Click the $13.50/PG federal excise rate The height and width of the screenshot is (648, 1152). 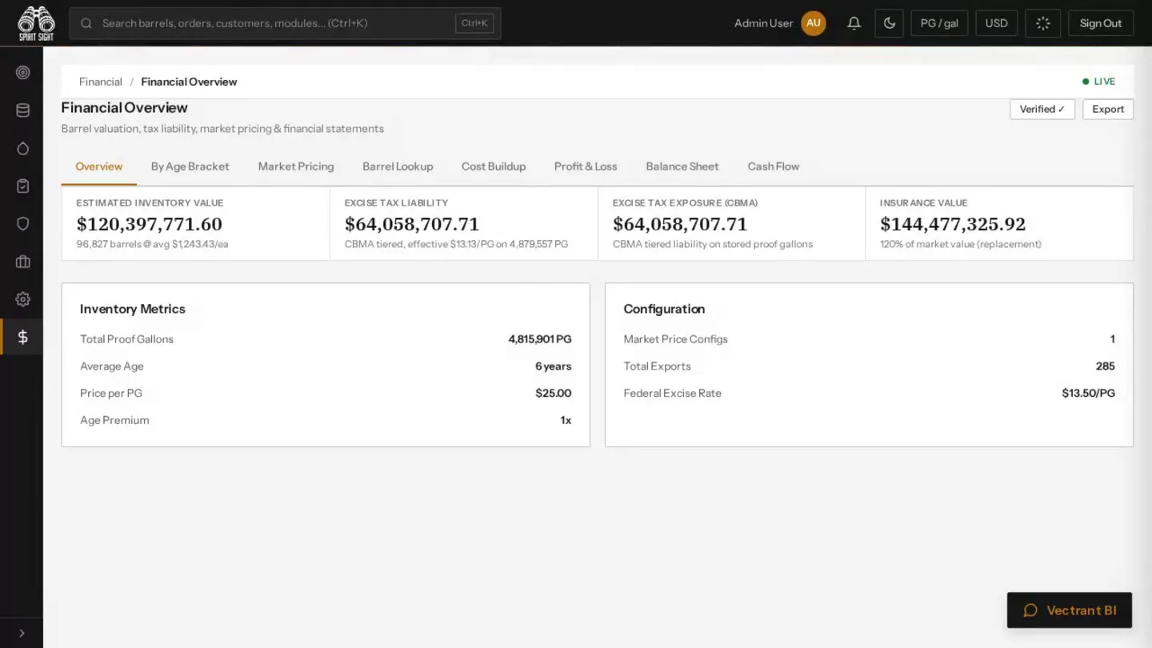pyautogui.click(x=1089, y=394)
